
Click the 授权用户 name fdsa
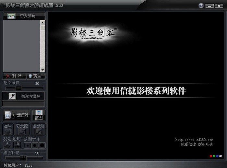(x=29, y=165)
